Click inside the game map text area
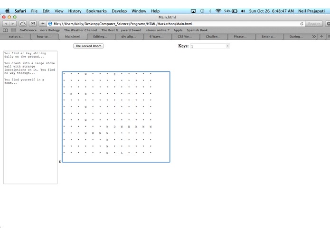 [x=116, y=117]
